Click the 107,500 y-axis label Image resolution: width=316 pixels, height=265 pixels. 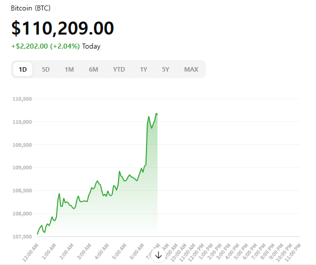point(22,236)
